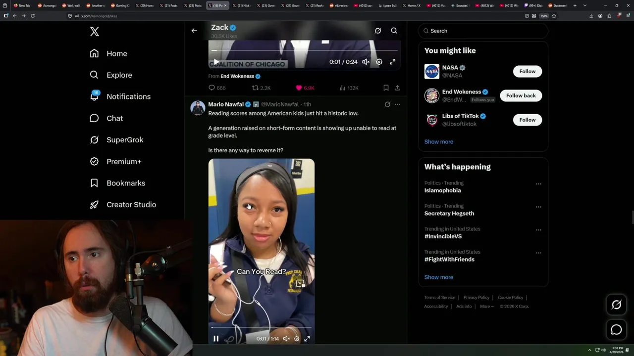This screenshot has height=356, width=634.
Task: Follow Libs of TikTok
Action: pyautogui.click(x=528, y=120)
